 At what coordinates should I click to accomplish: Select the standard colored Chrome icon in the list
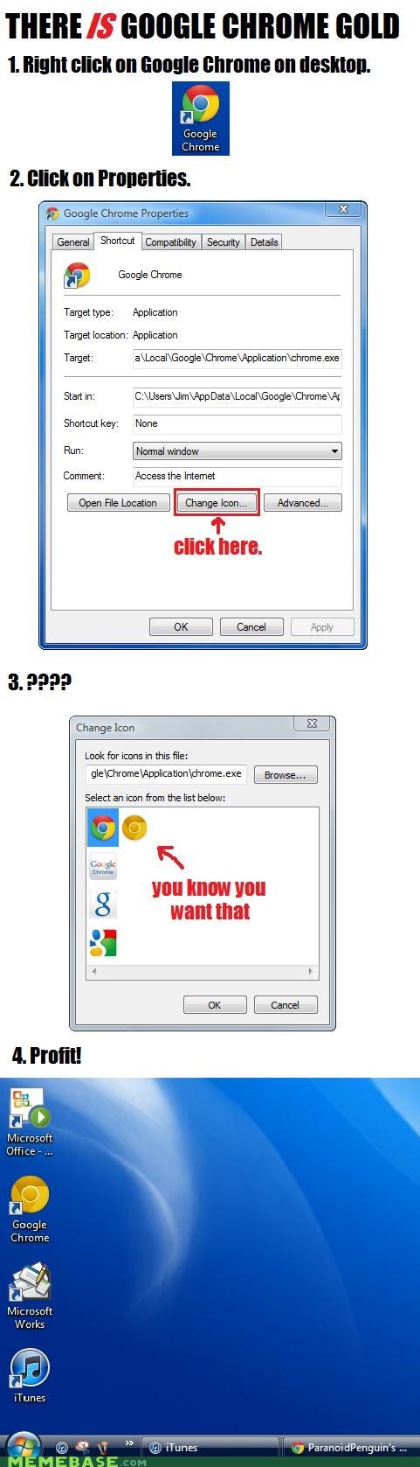click(x=103, y=827)
